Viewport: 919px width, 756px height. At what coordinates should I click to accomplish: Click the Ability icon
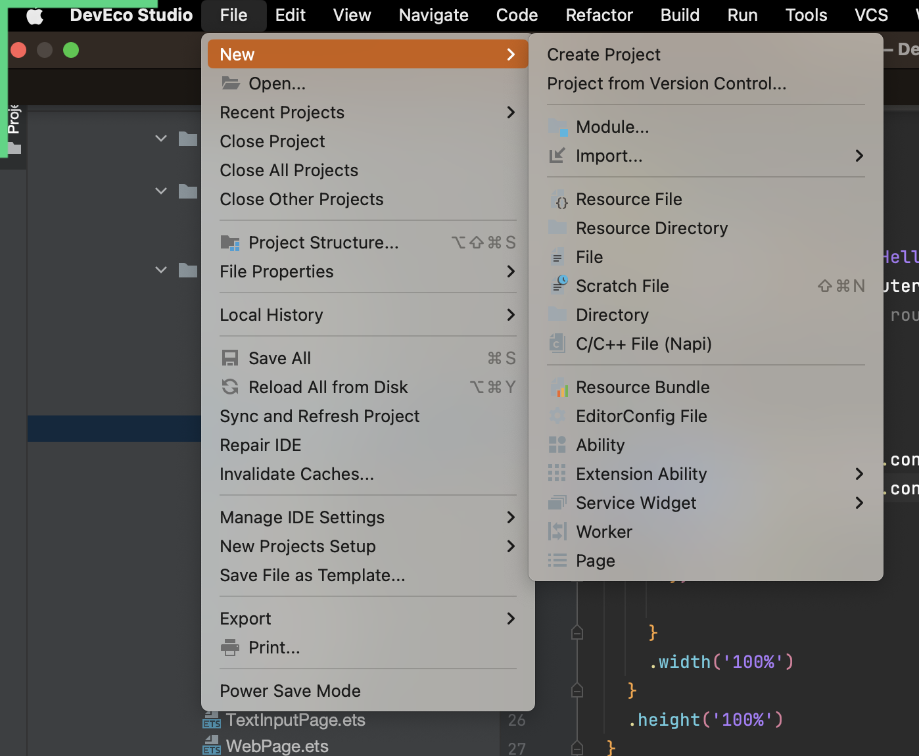557,445
